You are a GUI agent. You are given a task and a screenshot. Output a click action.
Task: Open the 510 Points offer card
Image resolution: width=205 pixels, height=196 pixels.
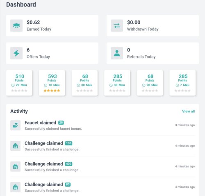19,83
